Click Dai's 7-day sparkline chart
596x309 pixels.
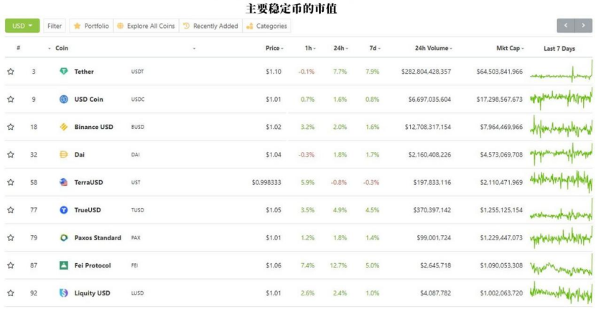[561, 153]
